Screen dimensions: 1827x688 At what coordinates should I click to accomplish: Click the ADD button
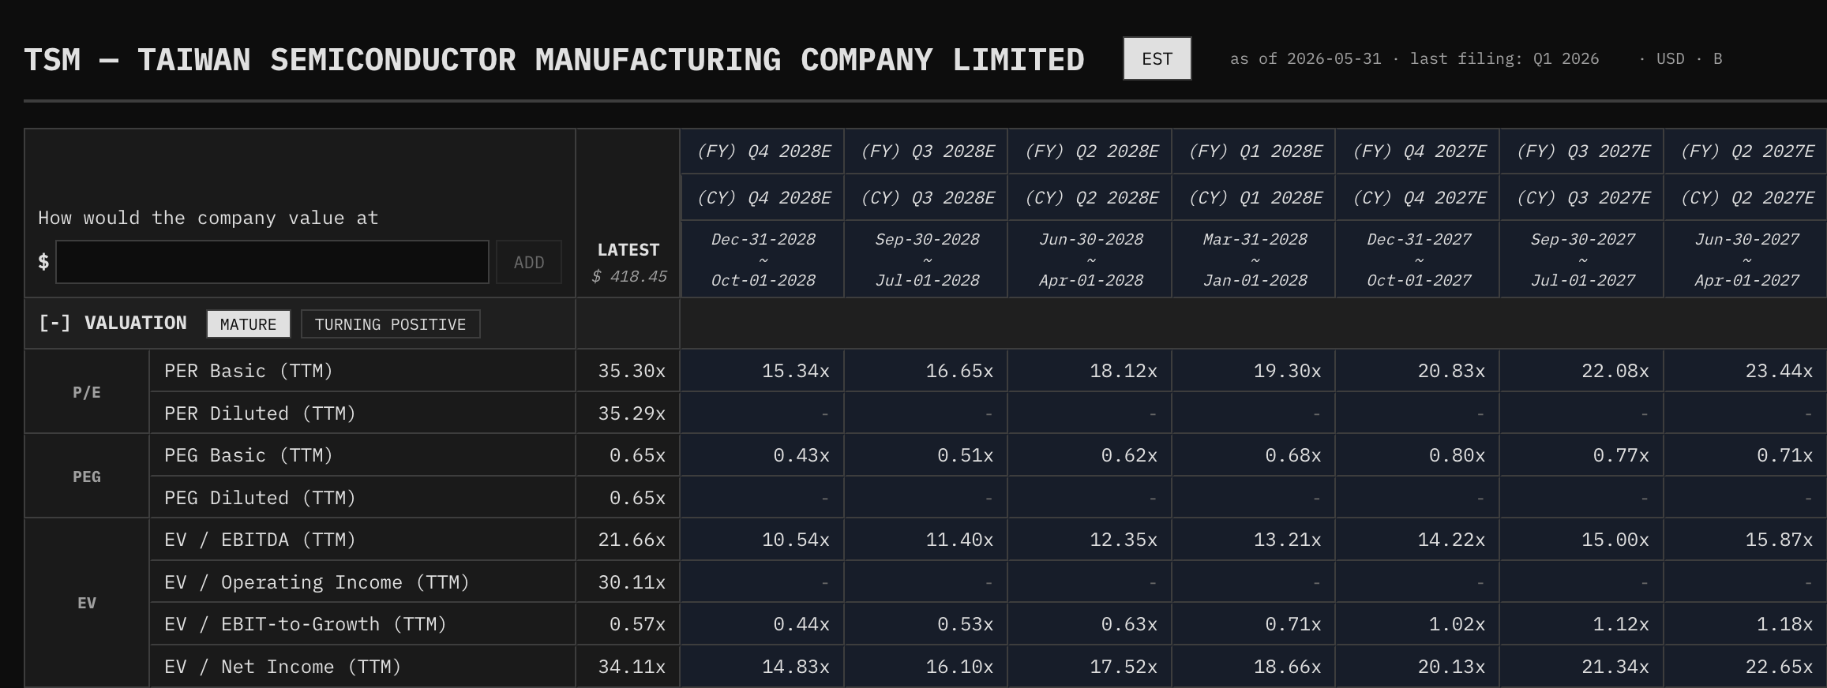529,262
